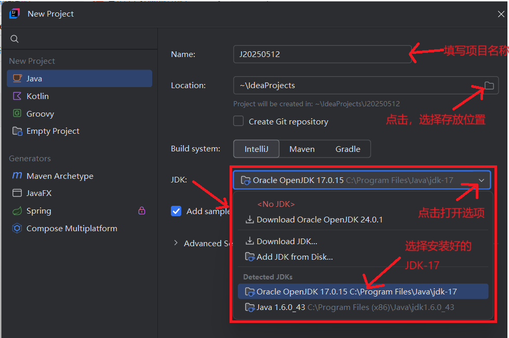This screenshot has height=338, width=509.
Task: Click the Spring leaf icon
Action: pyautogui.click(x=17, y=210)
